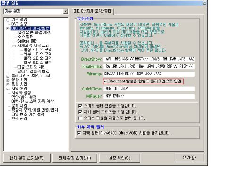The height and width of the screenshot is (189, 236).
Task: Select 명암/밝기 설정 tree item
Action: [x=24, y=97]
